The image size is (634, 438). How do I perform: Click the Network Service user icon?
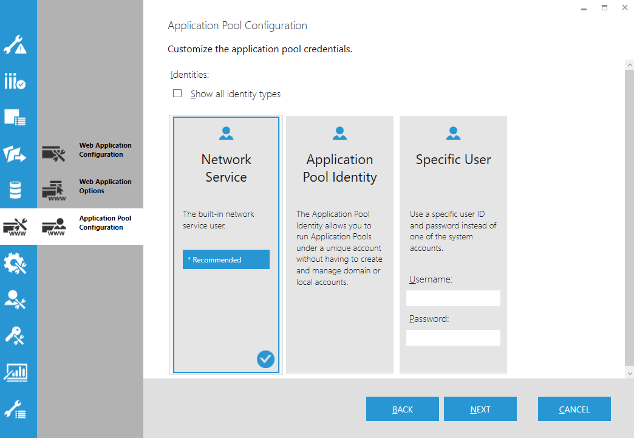point(226,133)
